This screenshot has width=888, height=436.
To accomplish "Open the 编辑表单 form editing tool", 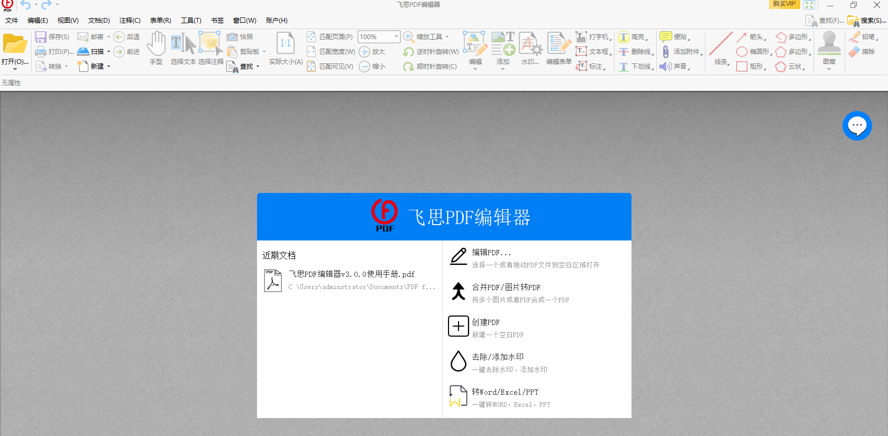I will click(x=559, y=48).
